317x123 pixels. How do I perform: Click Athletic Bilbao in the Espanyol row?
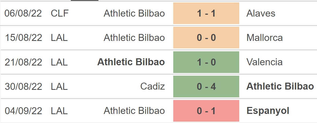tap(134, 111)
